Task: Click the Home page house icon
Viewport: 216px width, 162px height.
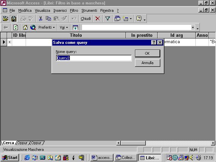Action: [25, 27]
